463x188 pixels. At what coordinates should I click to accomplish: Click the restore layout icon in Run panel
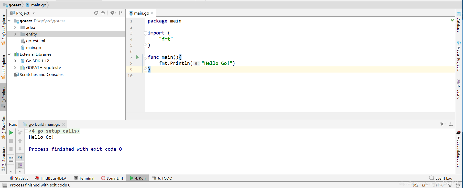[x=11, y=159]
